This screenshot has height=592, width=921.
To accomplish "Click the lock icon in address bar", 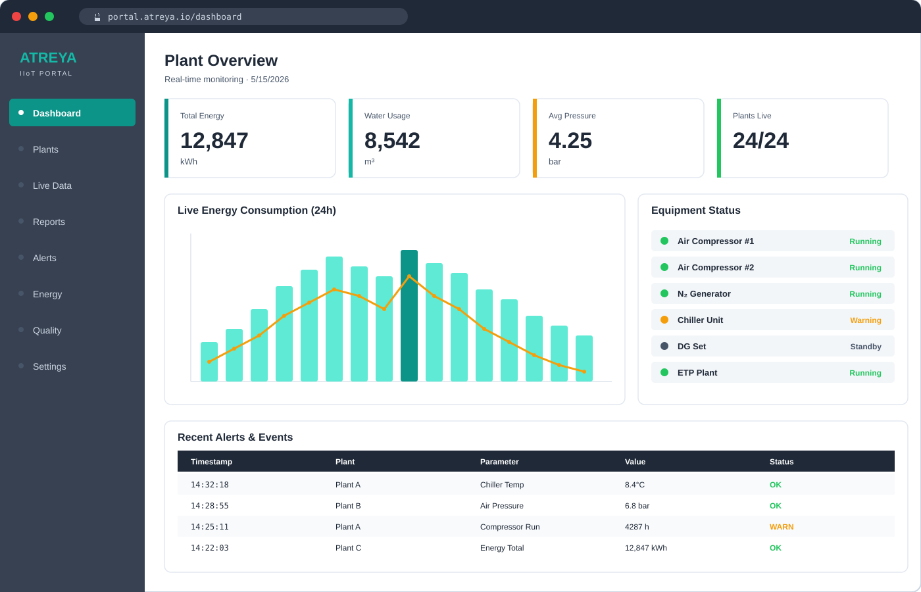I will [x=97, y=17].
